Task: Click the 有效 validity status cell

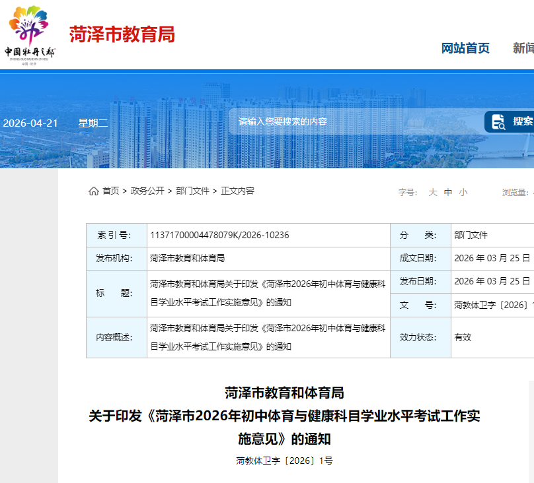Action: (x=463, y=337)
